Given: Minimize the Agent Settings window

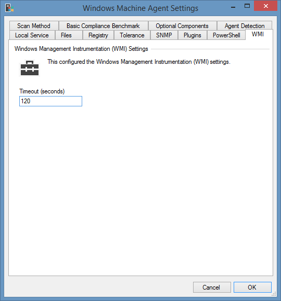Looking at the screenshot, I should coord(233,7).
